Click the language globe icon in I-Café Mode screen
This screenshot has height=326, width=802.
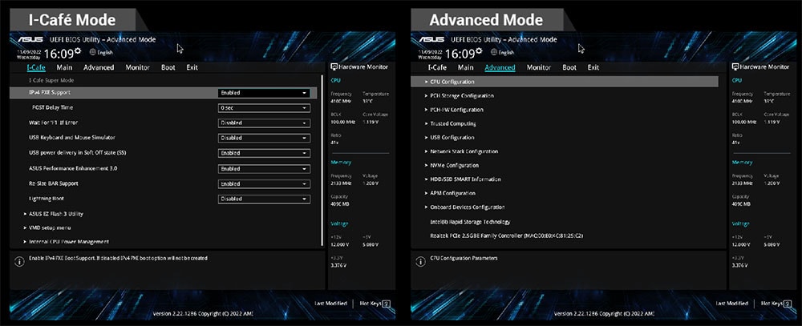coord(92,52)
